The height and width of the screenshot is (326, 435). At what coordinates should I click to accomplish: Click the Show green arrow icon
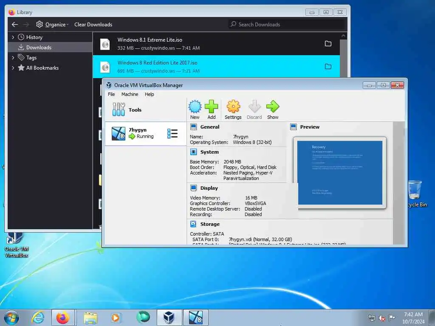pos(273,107)
